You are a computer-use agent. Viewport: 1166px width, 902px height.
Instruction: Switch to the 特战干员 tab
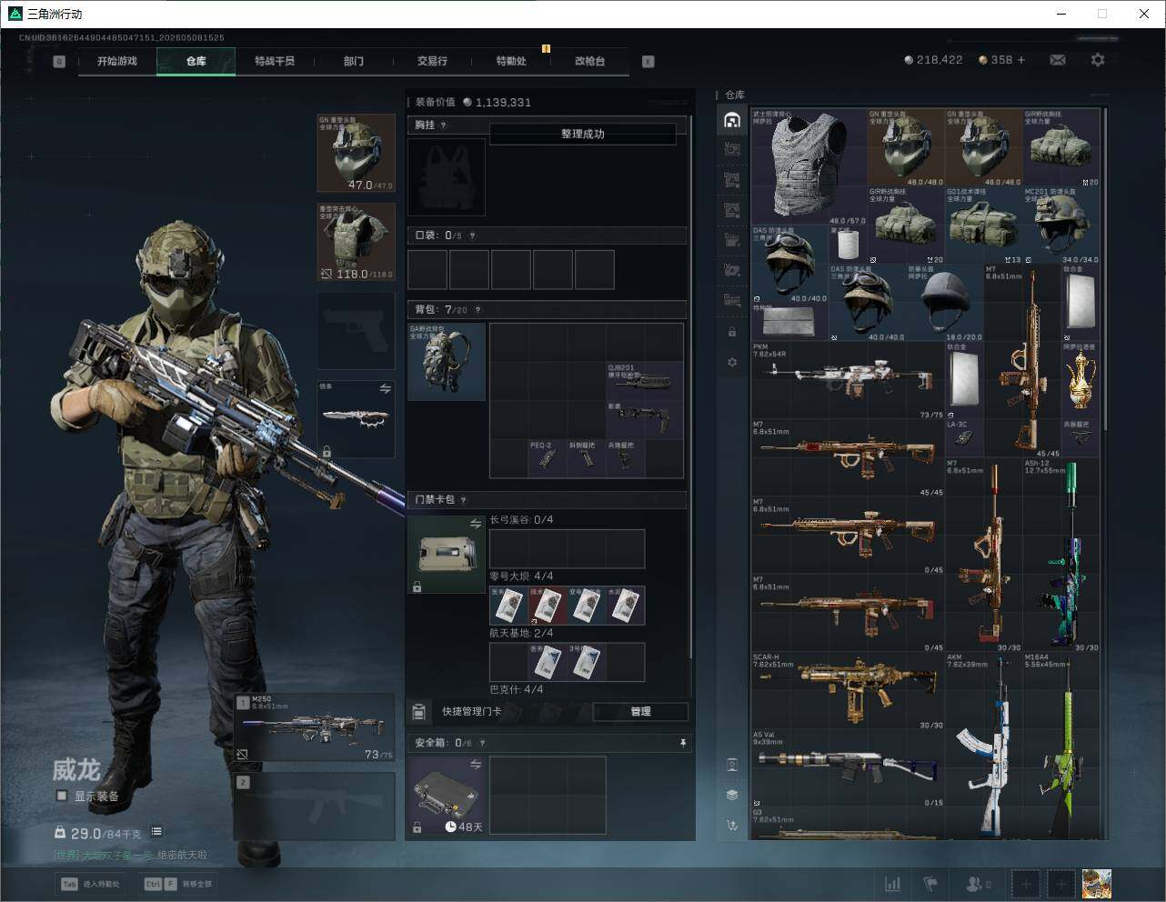pyautogui.click(x=275, y=61)
